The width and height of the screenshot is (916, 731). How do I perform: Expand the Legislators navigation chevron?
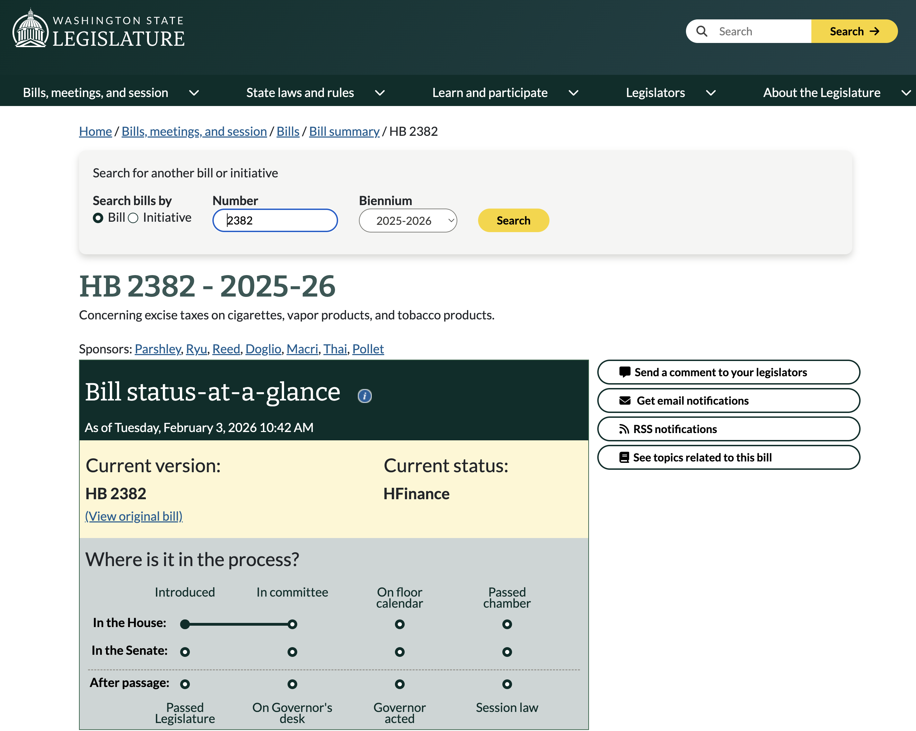710,93
